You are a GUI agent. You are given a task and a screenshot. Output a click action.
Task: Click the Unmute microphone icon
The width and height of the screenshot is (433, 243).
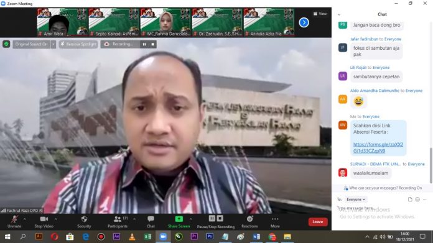[x=14, y=219]
